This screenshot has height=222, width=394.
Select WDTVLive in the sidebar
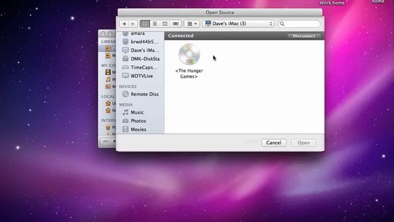coord(141,76)
